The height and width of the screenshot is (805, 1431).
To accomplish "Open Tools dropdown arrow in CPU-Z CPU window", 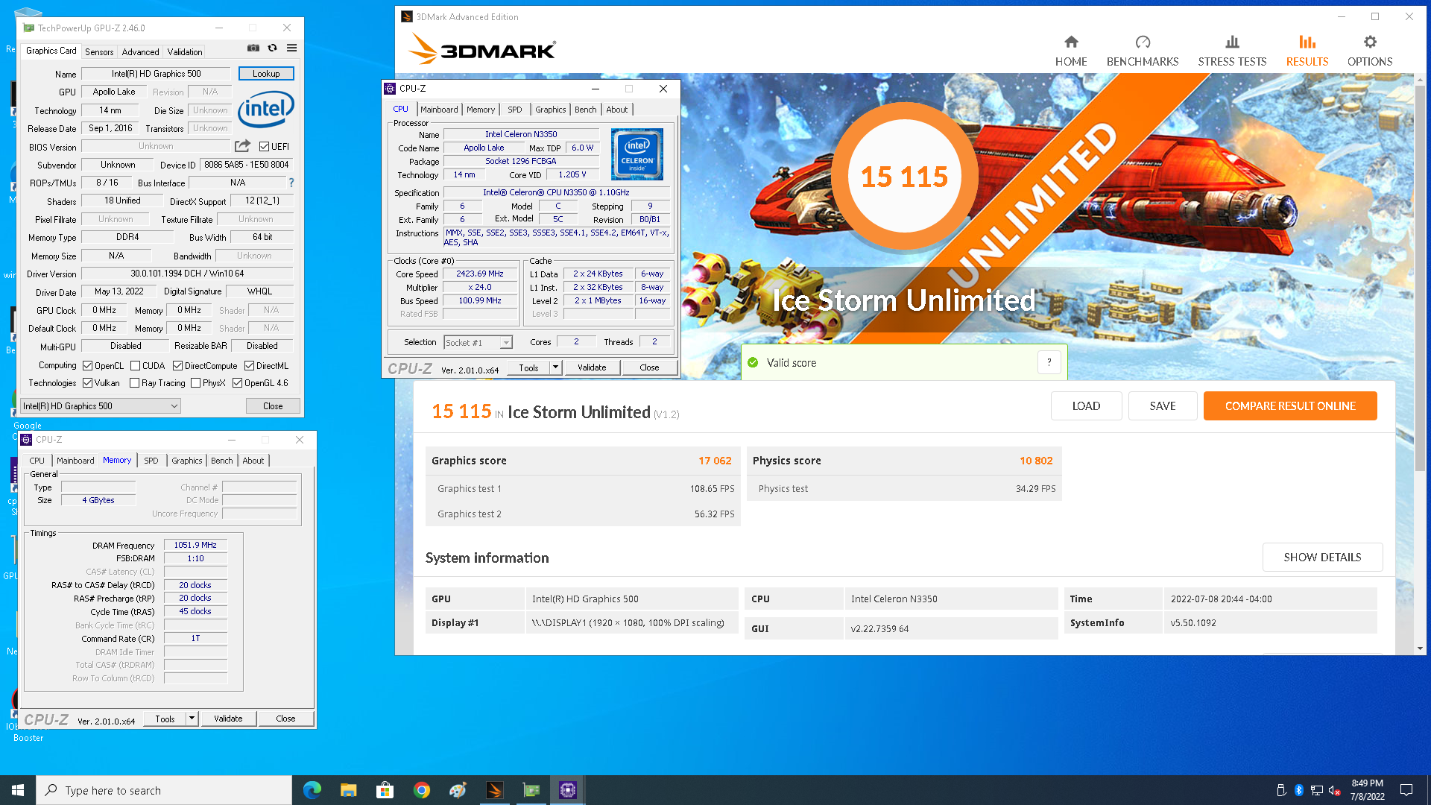I will point(555,367).
